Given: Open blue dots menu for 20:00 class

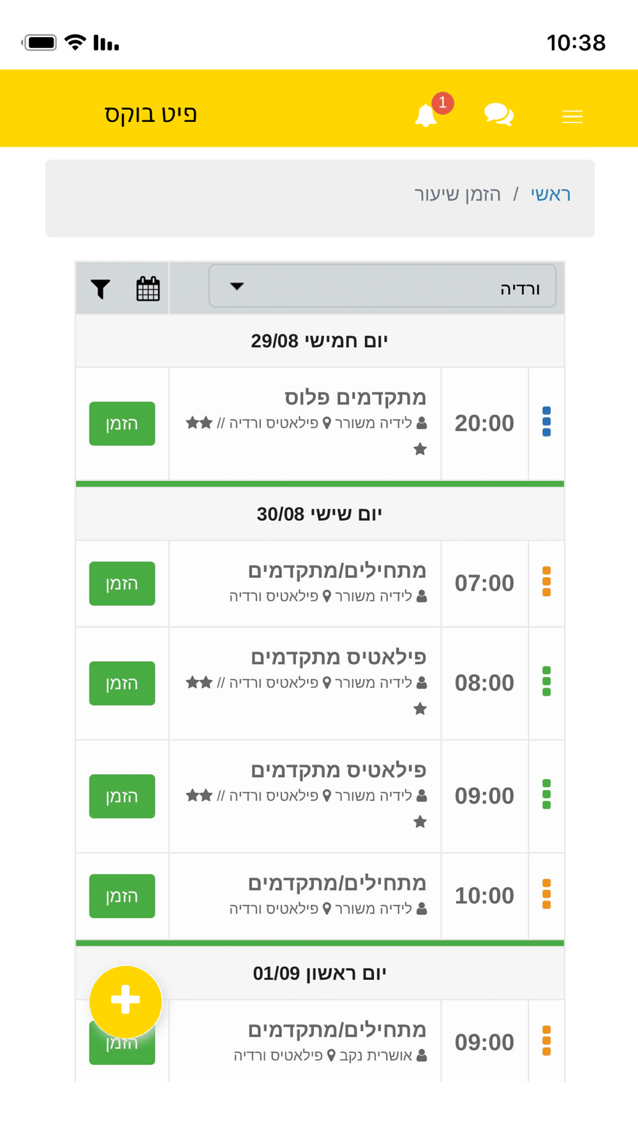Looking at the screenshot, I should click(546, 422).
